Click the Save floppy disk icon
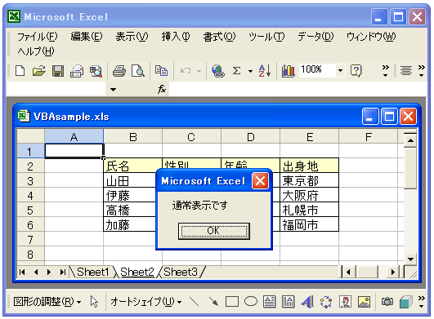This screenshot has width=434, height=319. coord(58,71)
